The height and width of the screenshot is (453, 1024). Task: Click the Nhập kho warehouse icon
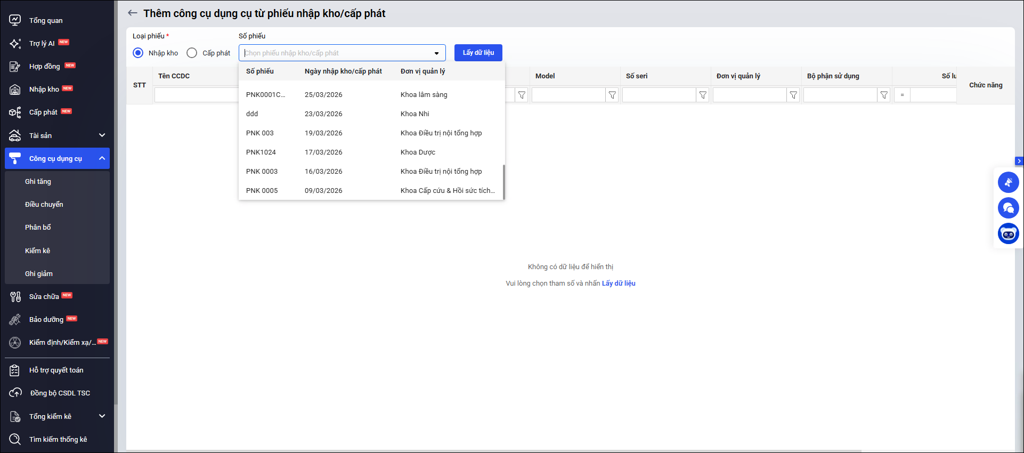click(x=15, y=90)
